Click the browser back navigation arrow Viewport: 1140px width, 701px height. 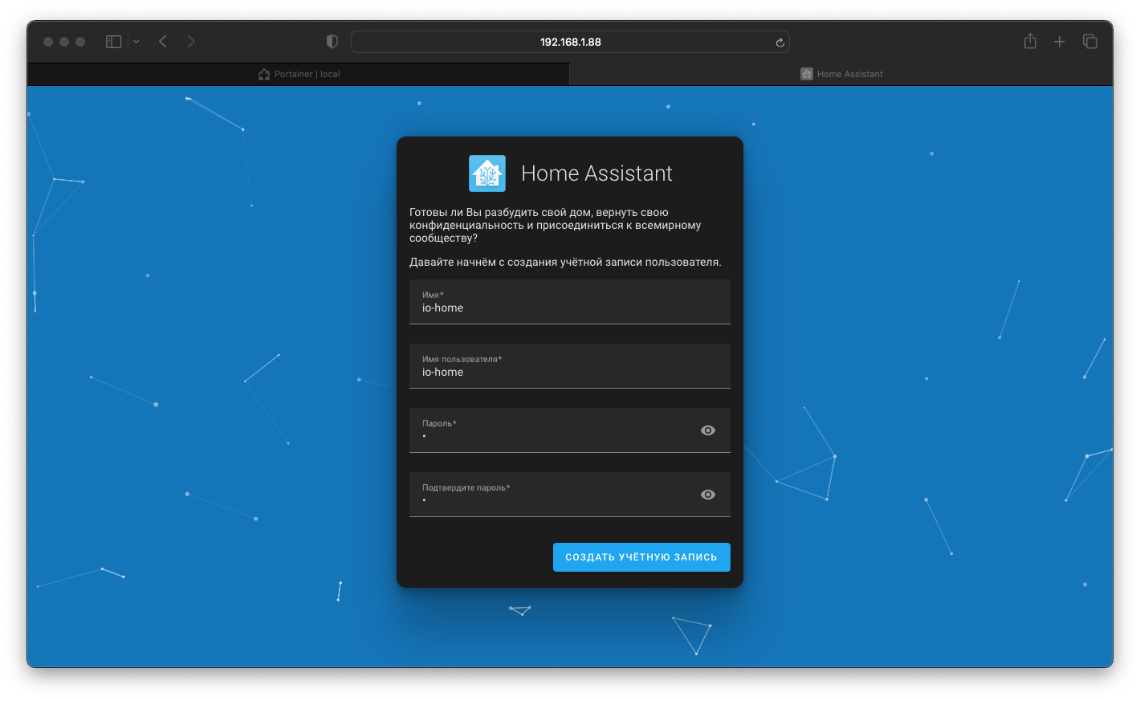pos(162,41)
